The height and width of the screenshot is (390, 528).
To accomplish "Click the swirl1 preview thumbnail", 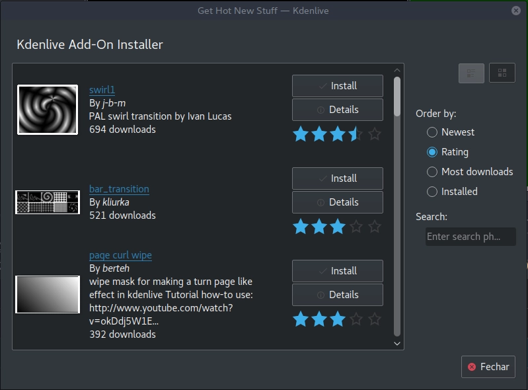I will pos(48,110).
